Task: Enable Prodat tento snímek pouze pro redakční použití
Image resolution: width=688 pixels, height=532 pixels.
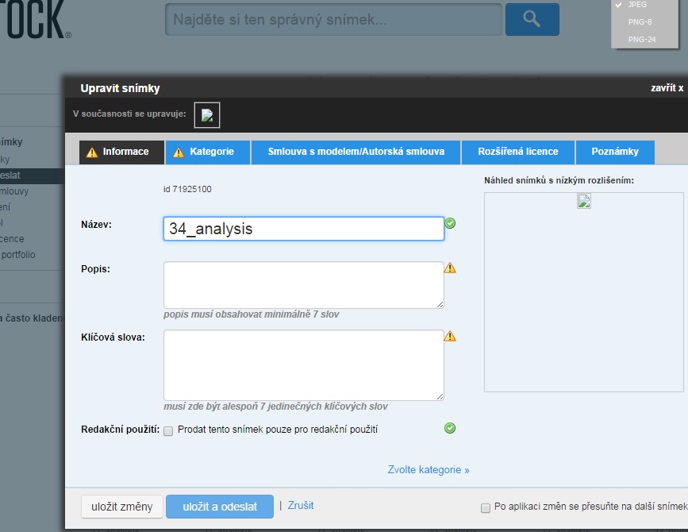Action: click(168, 431)
